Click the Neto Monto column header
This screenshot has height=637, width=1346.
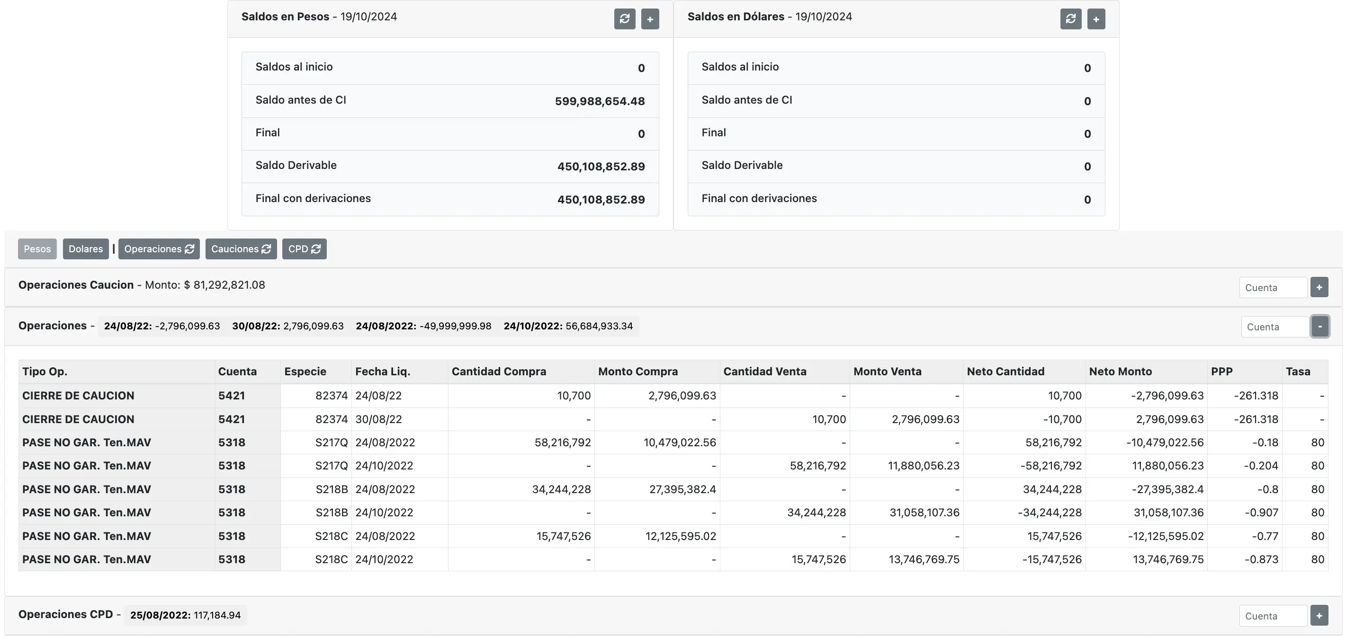(1120, 371)
